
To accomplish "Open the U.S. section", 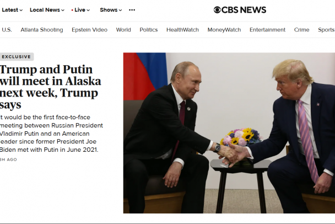I will [x=7, y=30].
